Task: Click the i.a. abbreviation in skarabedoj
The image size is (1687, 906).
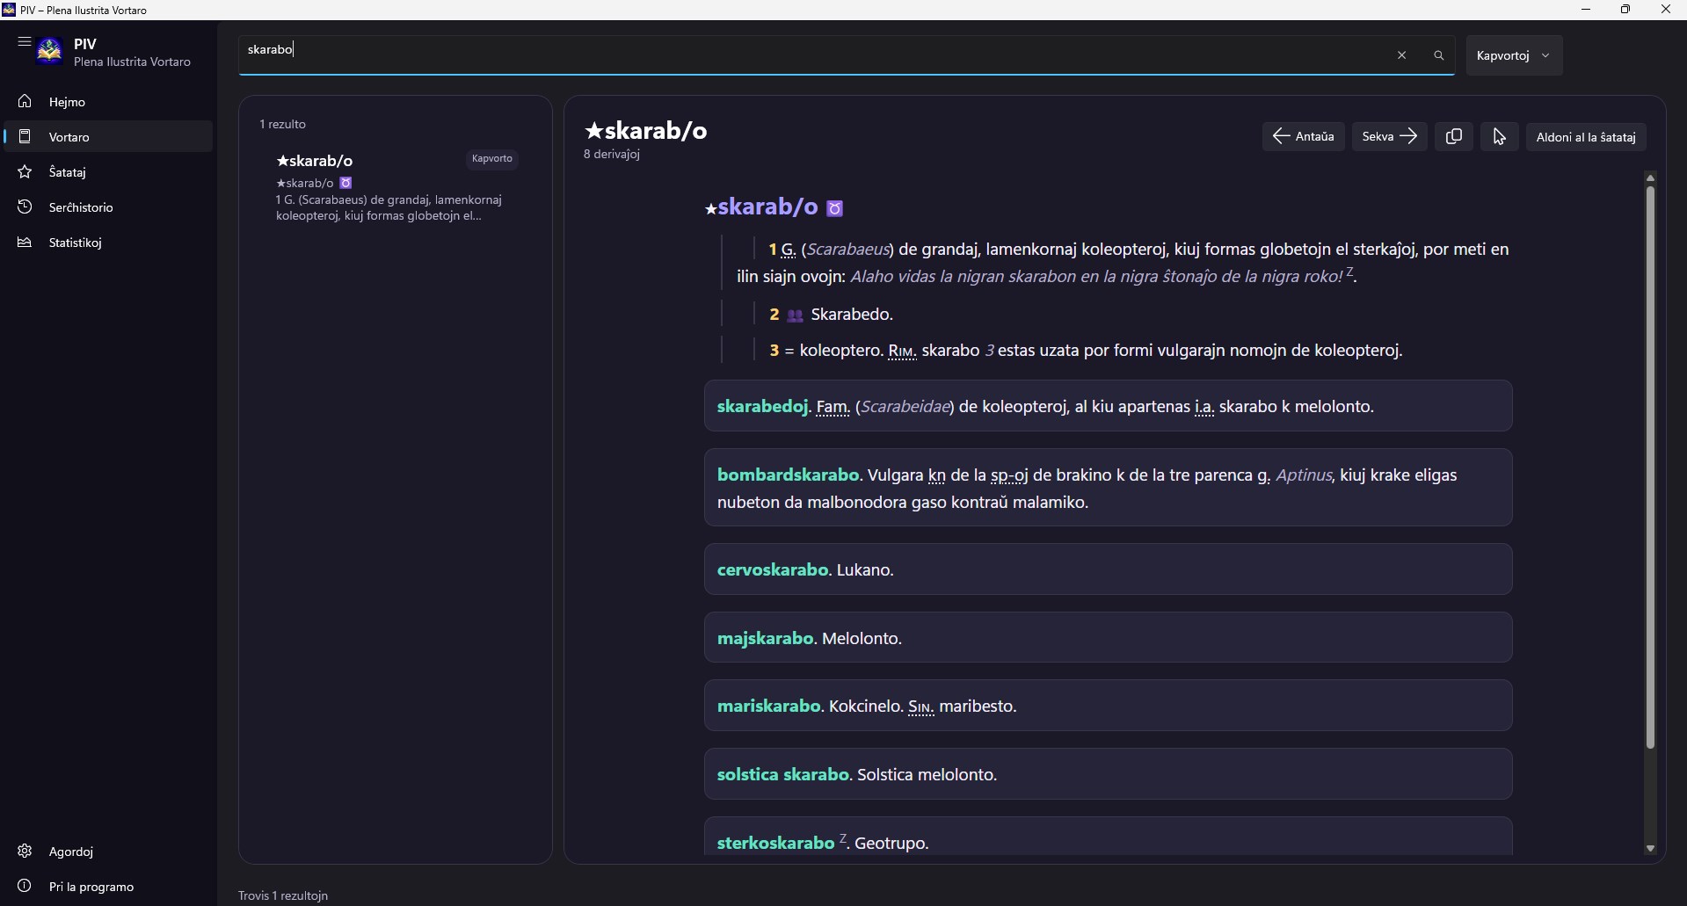Action: click(1204, 407)
